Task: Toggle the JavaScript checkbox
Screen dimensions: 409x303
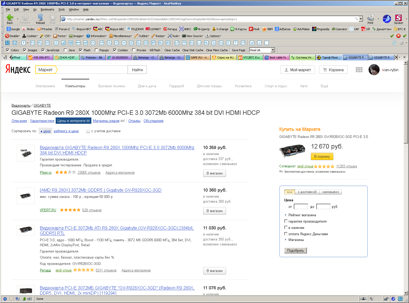Action: [43, 50]
